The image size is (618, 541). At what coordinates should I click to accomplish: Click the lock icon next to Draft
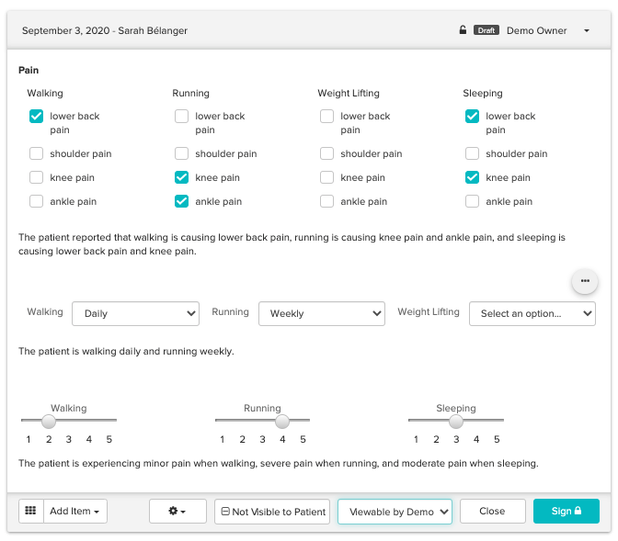click(463, 30)
